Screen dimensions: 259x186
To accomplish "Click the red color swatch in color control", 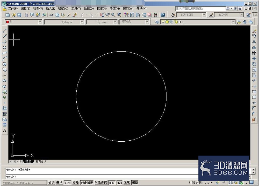I will pos(8,22).
